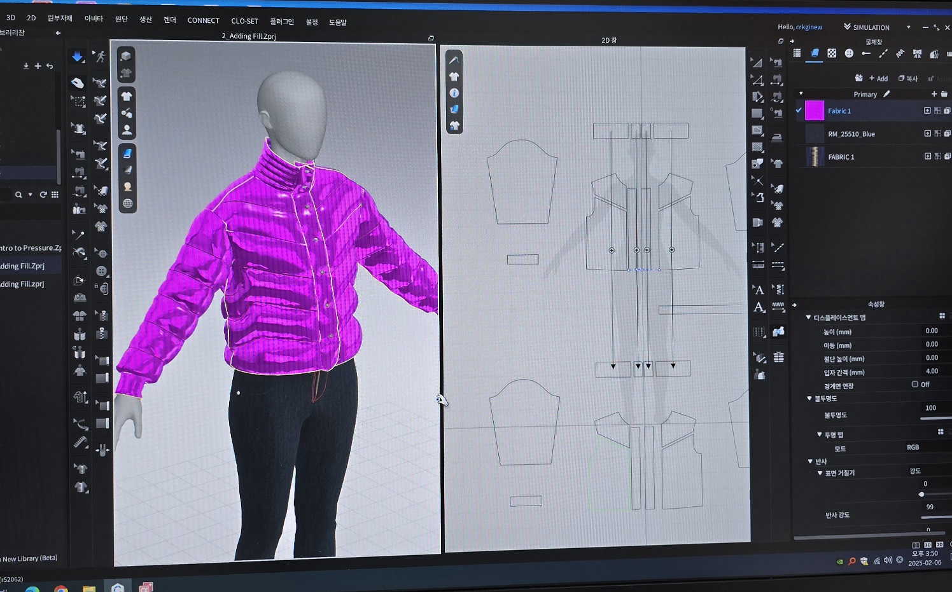The height and width of the screenshot is (592, 952).
Task: Select the Text A tool in 2D toolbar
Action: pyautogui.click(x=758, y=290)
